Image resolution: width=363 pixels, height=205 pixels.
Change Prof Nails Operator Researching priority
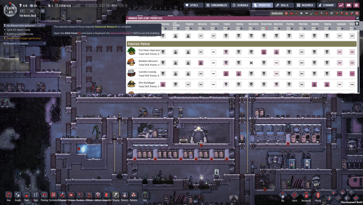(x=264, y=52)
